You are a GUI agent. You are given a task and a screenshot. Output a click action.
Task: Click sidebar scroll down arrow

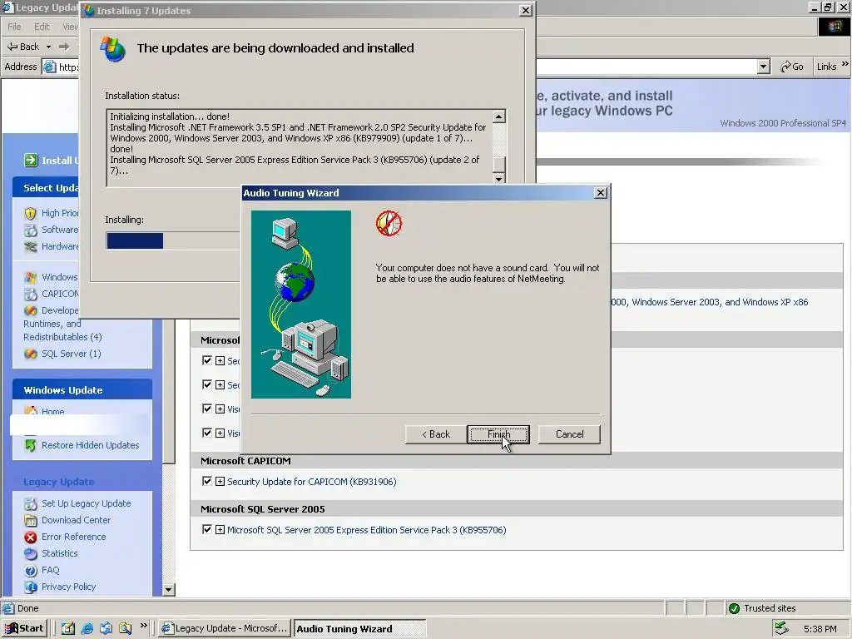coord(168,590)
